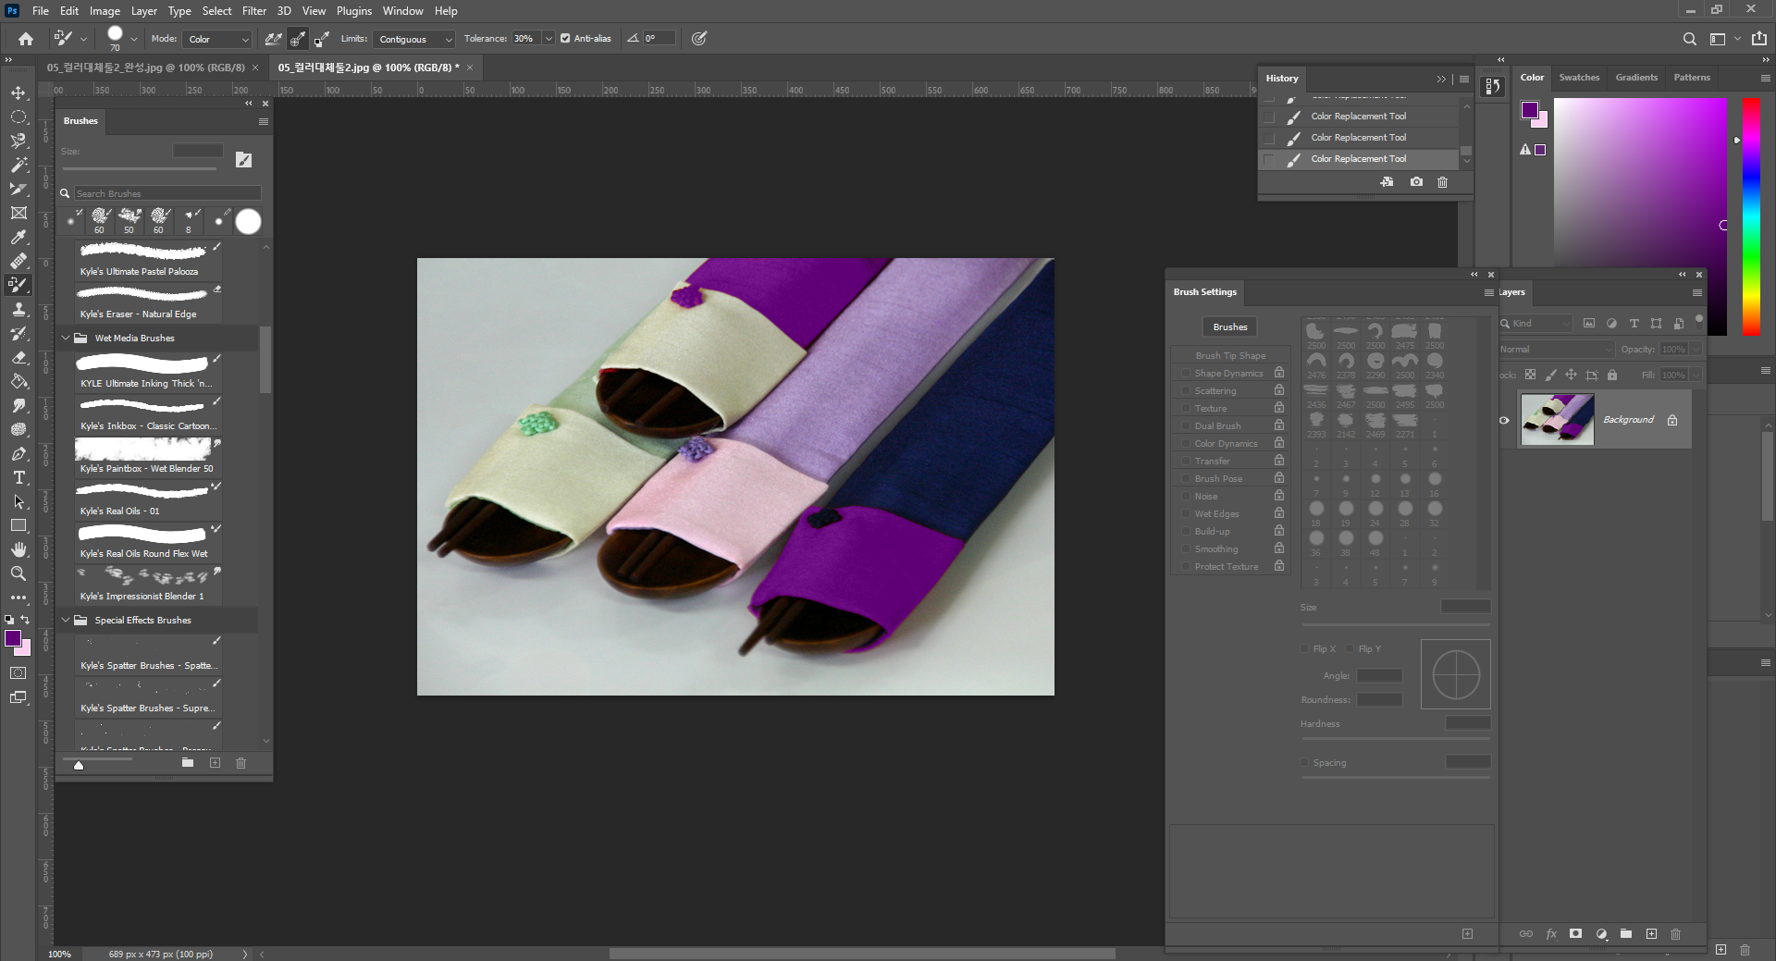This screenshot has height=961, width=1776.
Task: Select the Move tool
Action: 18,93
